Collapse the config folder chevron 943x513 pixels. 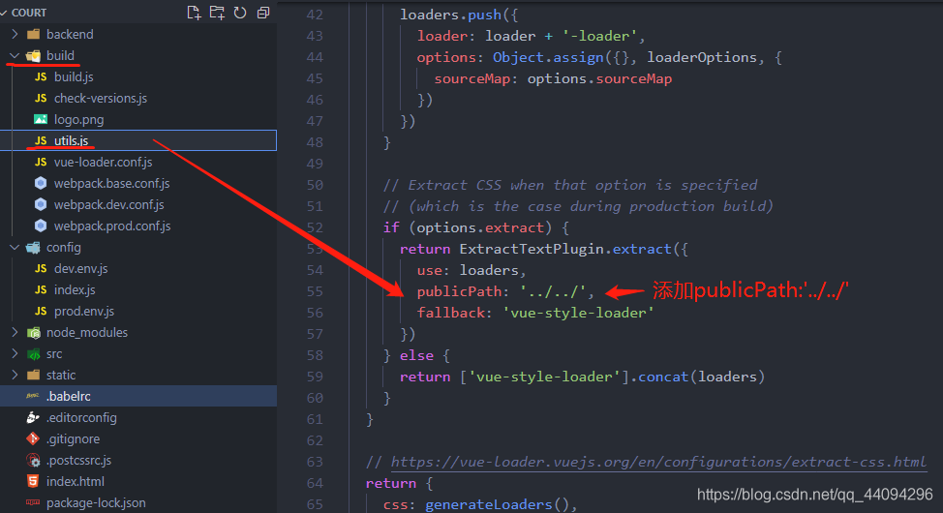coord(15,247)
